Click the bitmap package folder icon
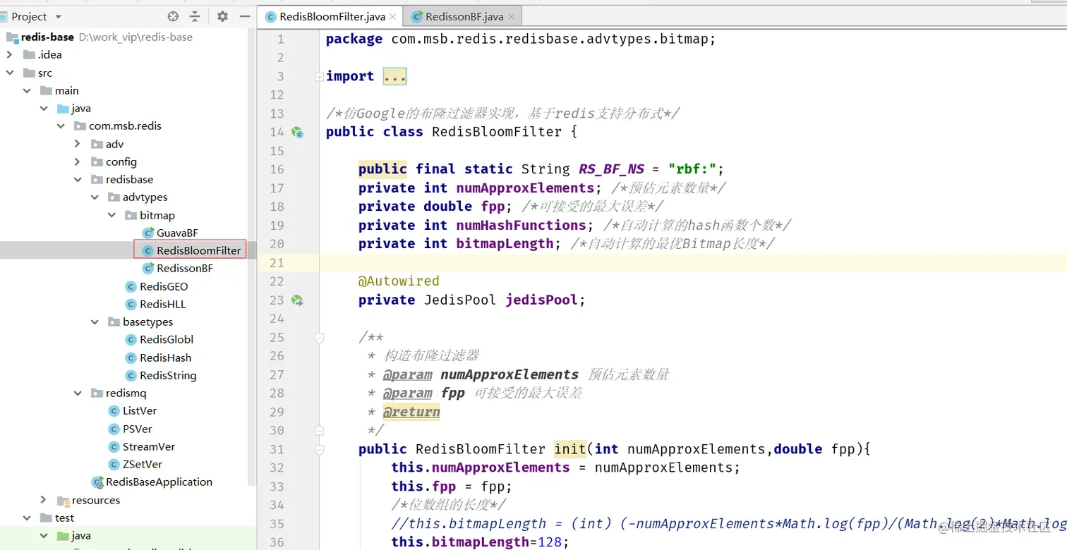Screen dimensions: 1067x550 point(131,215)
